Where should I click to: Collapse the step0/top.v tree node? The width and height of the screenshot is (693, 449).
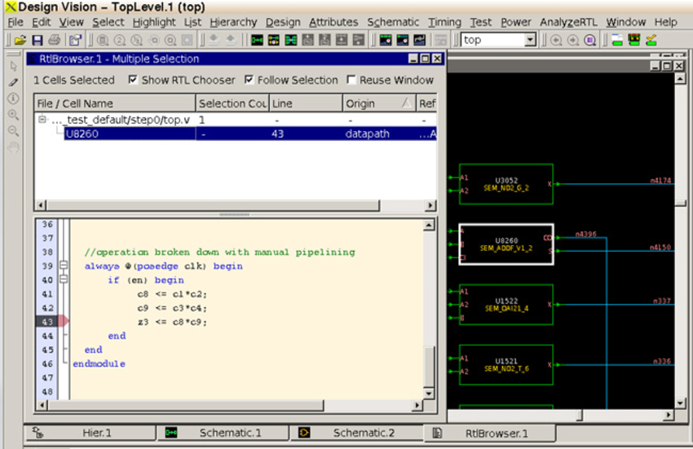click(42, 120)
